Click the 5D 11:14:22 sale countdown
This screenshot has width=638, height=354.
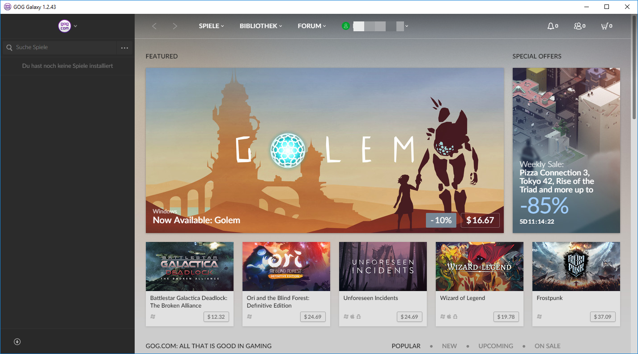(x=537, y=221)
